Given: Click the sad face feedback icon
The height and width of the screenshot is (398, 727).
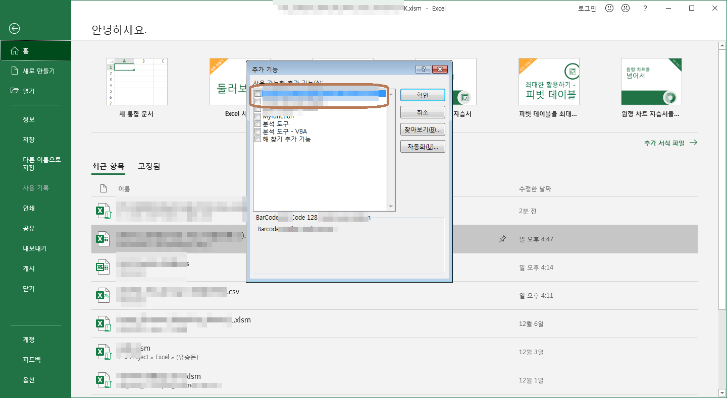Looking at the screenshot, I should (626, 9).
